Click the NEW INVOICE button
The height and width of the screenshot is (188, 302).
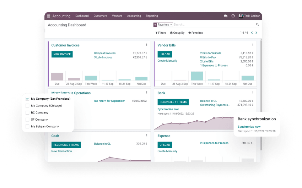click(62, 54)
